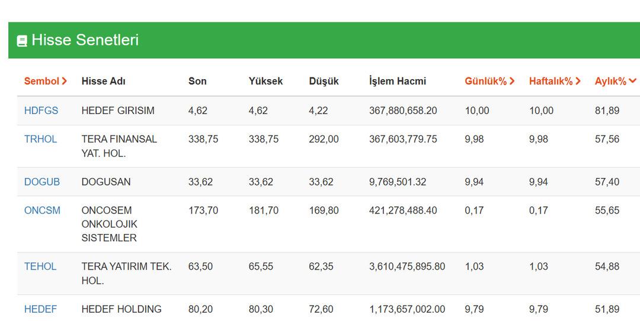Click the Hisse Senetleri header title

[x=85, y=40]
